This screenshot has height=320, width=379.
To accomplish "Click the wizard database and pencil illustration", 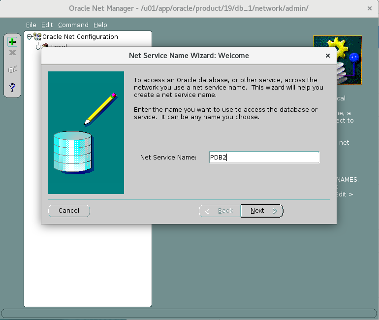I will 86,132.
